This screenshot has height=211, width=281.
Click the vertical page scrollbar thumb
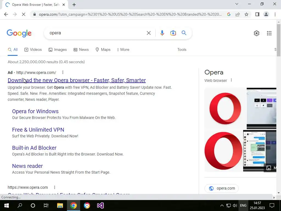[279, 40]
